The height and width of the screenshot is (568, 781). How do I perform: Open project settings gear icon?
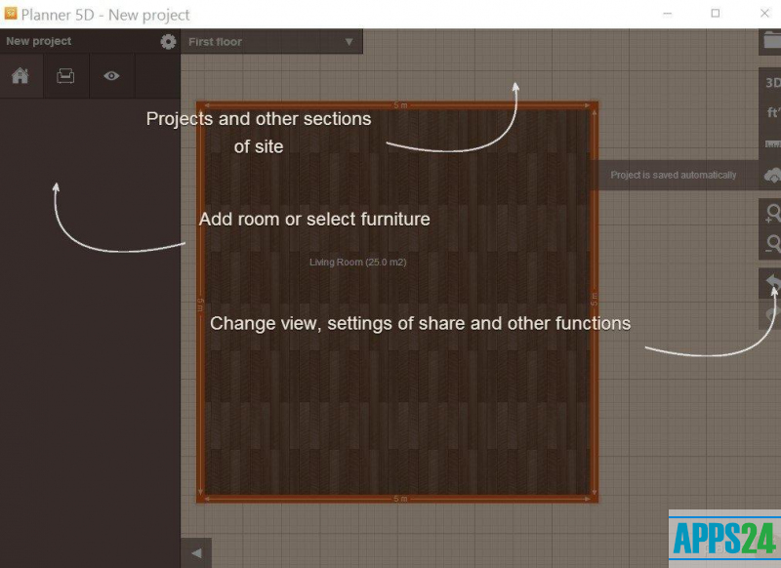click(168, 42)
